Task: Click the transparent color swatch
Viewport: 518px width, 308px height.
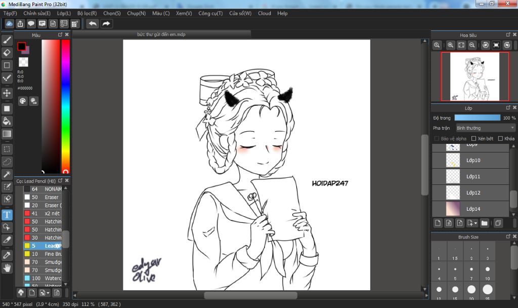Action: coord(23,62)
